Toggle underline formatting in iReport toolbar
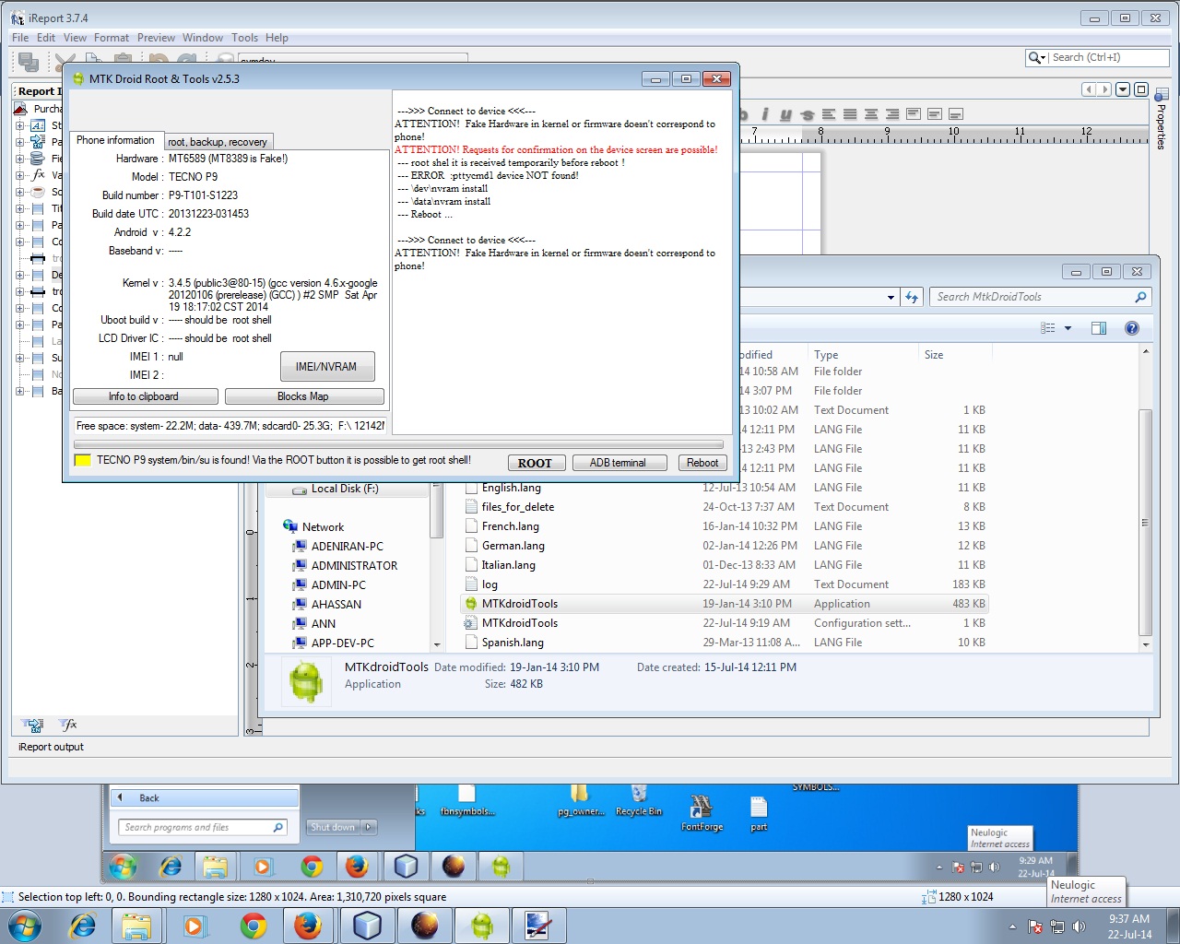Screen dimensions: 1180x944 [x=785, y=114]
